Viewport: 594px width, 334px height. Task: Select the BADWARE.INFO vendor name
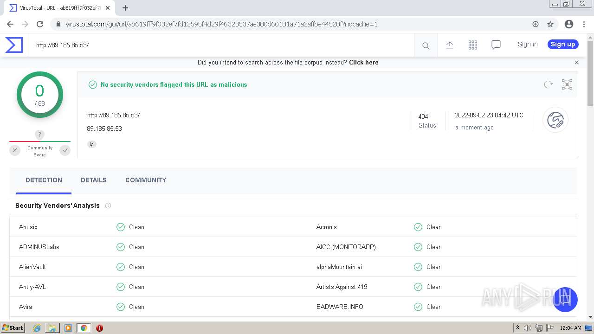340,307
